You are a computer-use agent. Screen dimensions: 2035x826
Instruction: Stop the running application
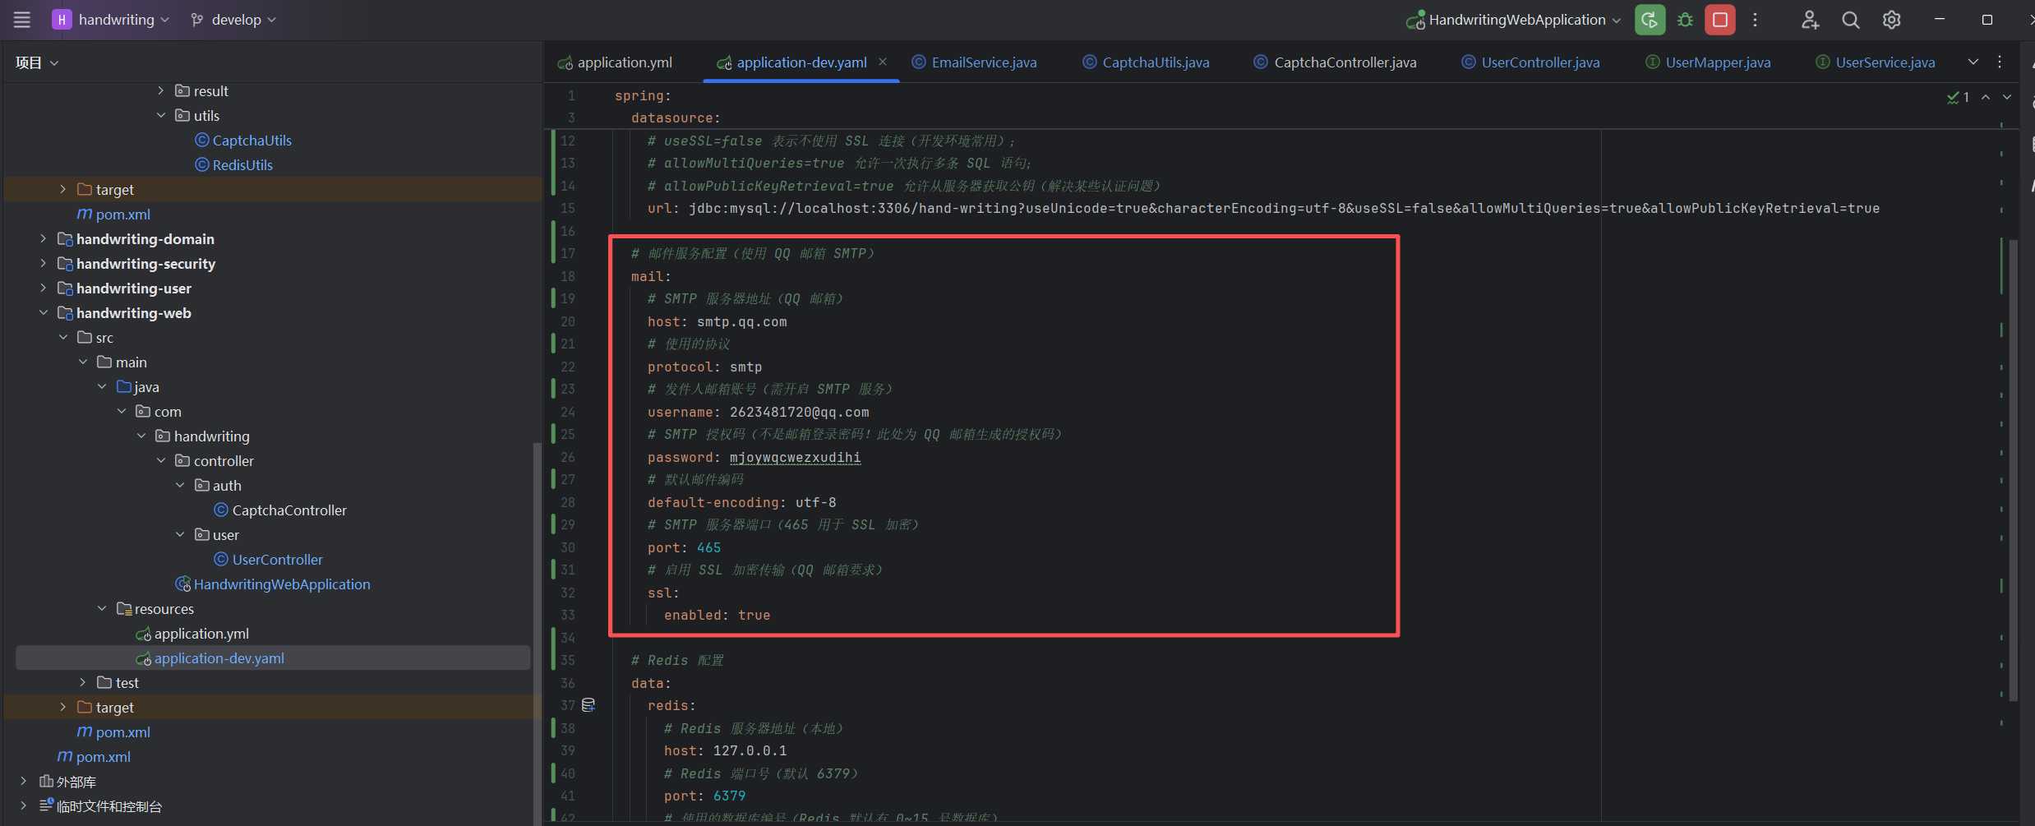click(1719, 20)
